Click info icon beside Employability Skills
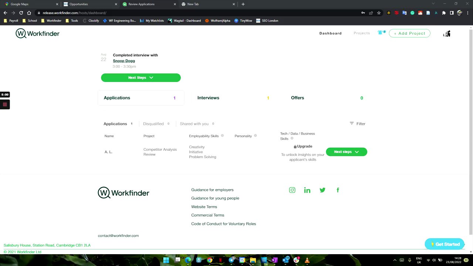 pos(222,136)
